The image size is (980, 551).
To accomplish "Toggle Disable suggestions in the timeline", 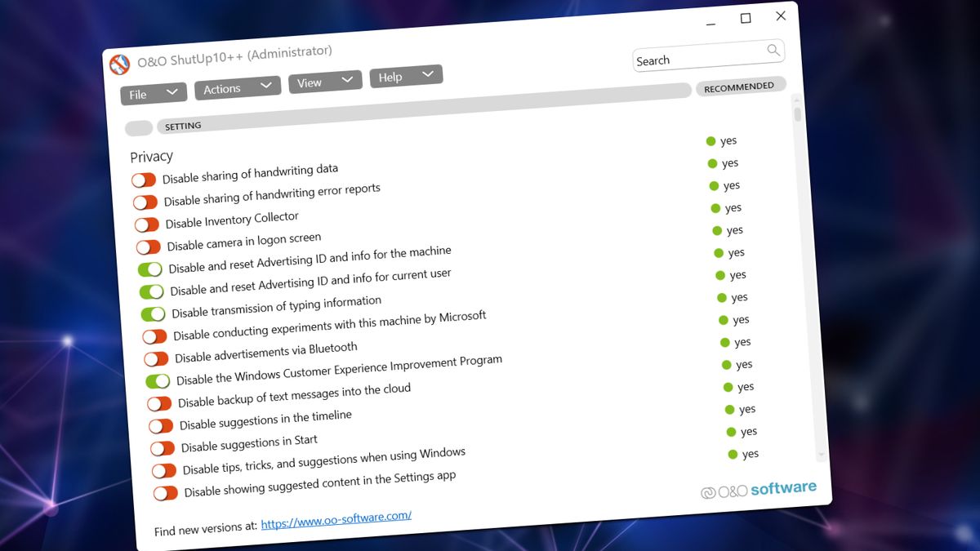I will click(x=161, y=426).
